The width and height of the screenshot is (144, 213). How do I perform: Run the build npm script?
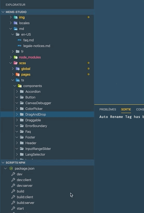(20, 191)
